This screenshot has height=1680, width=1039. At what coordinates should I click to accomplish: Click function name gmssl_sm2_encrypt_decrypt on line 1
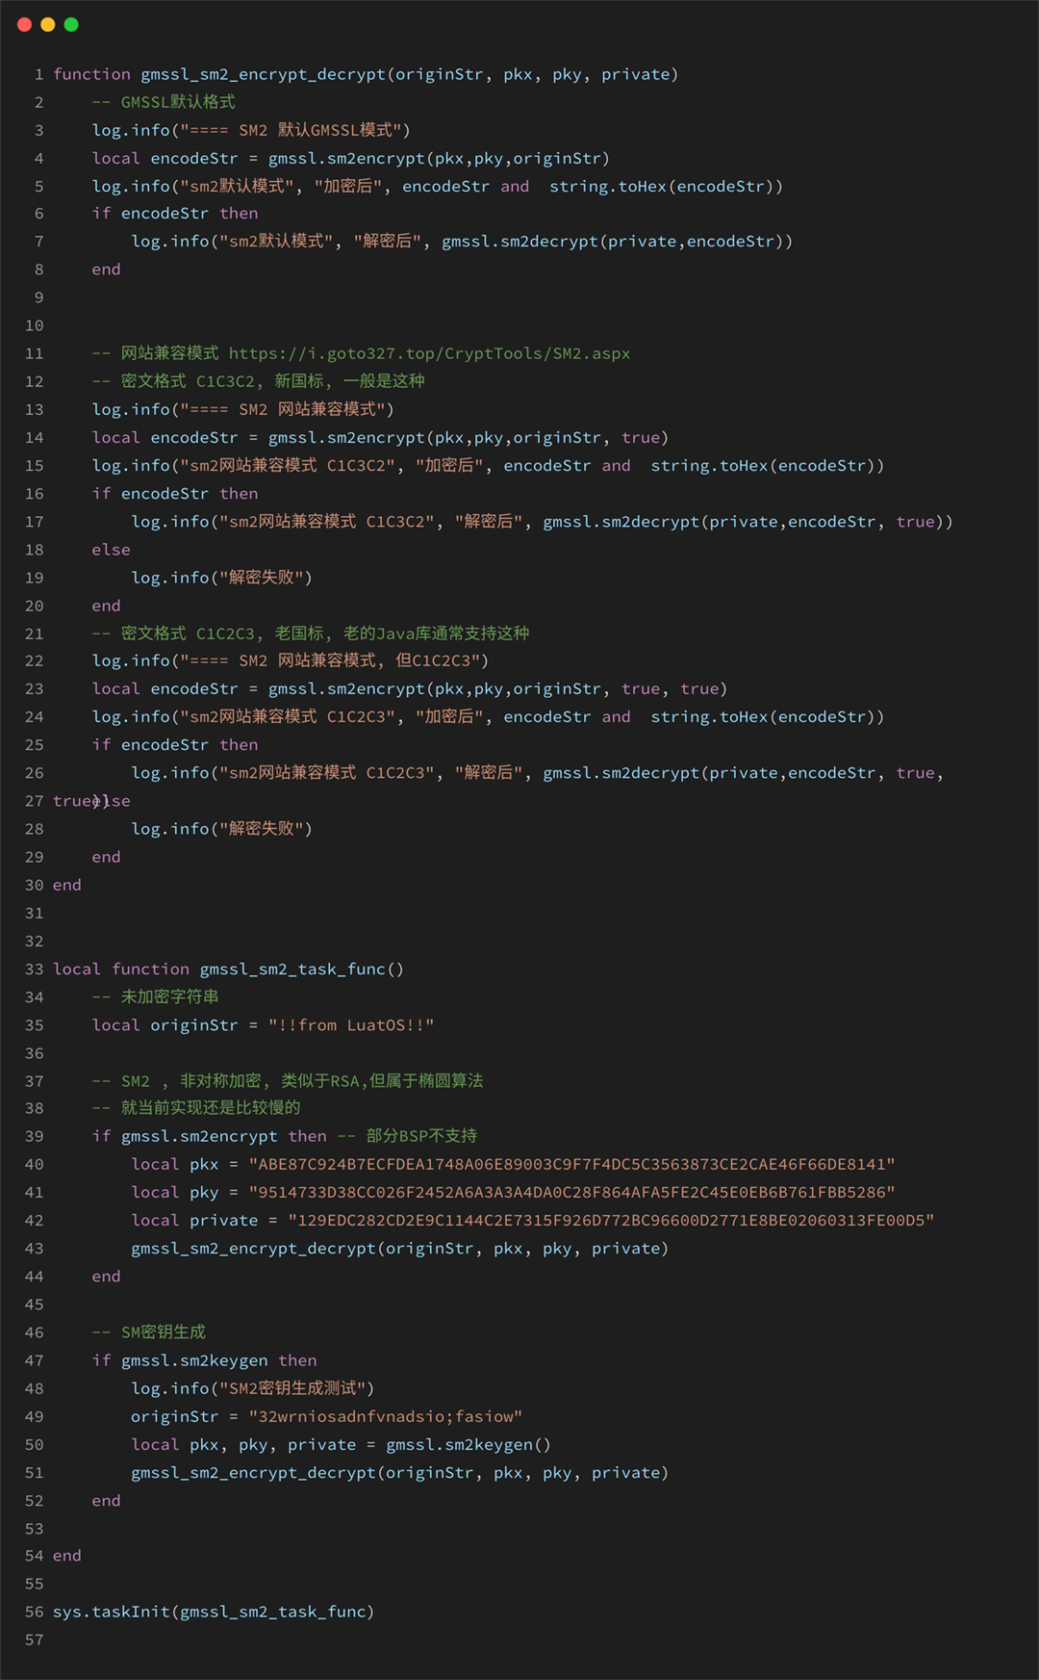[264, 74]
